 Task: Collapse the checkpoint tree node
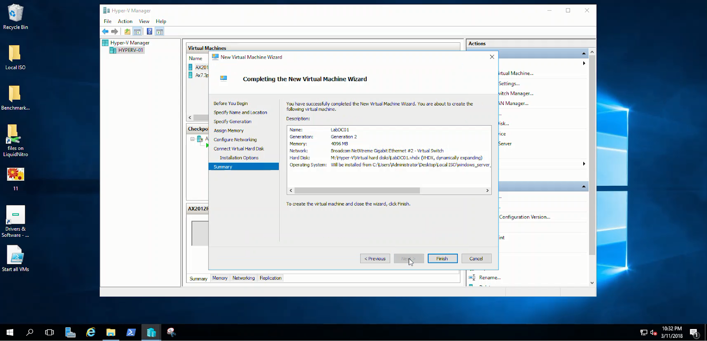pos(193,139)
